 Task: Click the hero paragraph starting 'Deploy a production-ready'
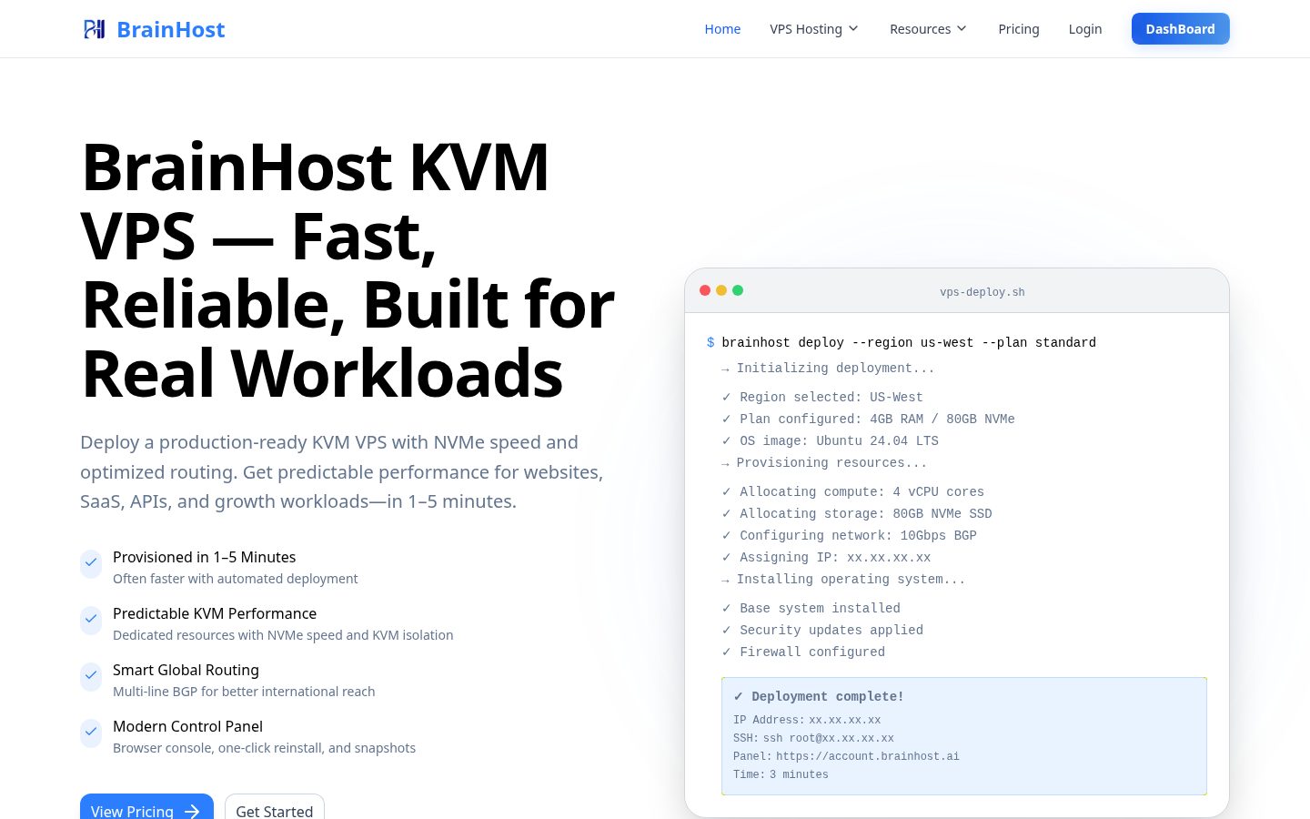[x=342, y=471]
